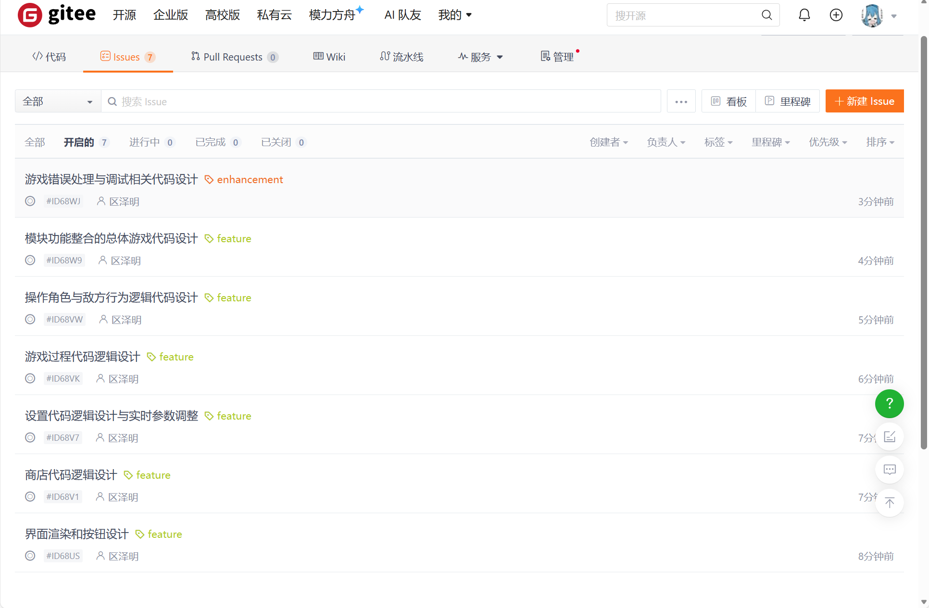The image size is (929, 608).
Task: Open the more options ellipsis next to search
Action: 681,101
